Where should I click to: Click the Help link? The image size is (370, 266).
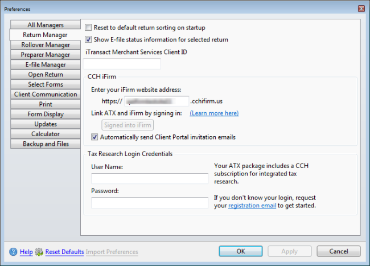coord(26,252)
